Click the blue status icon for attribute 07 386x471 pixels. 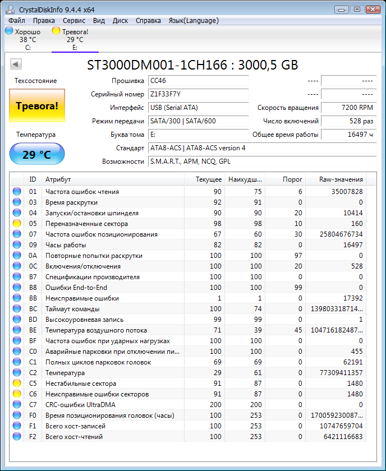click(17, 234)
